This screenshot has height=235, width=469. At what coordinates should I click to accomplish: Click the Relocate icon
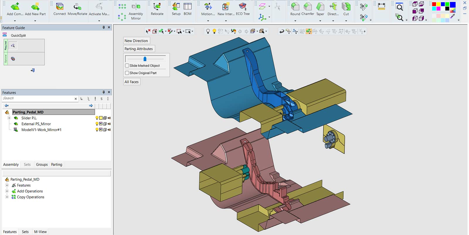157,7
